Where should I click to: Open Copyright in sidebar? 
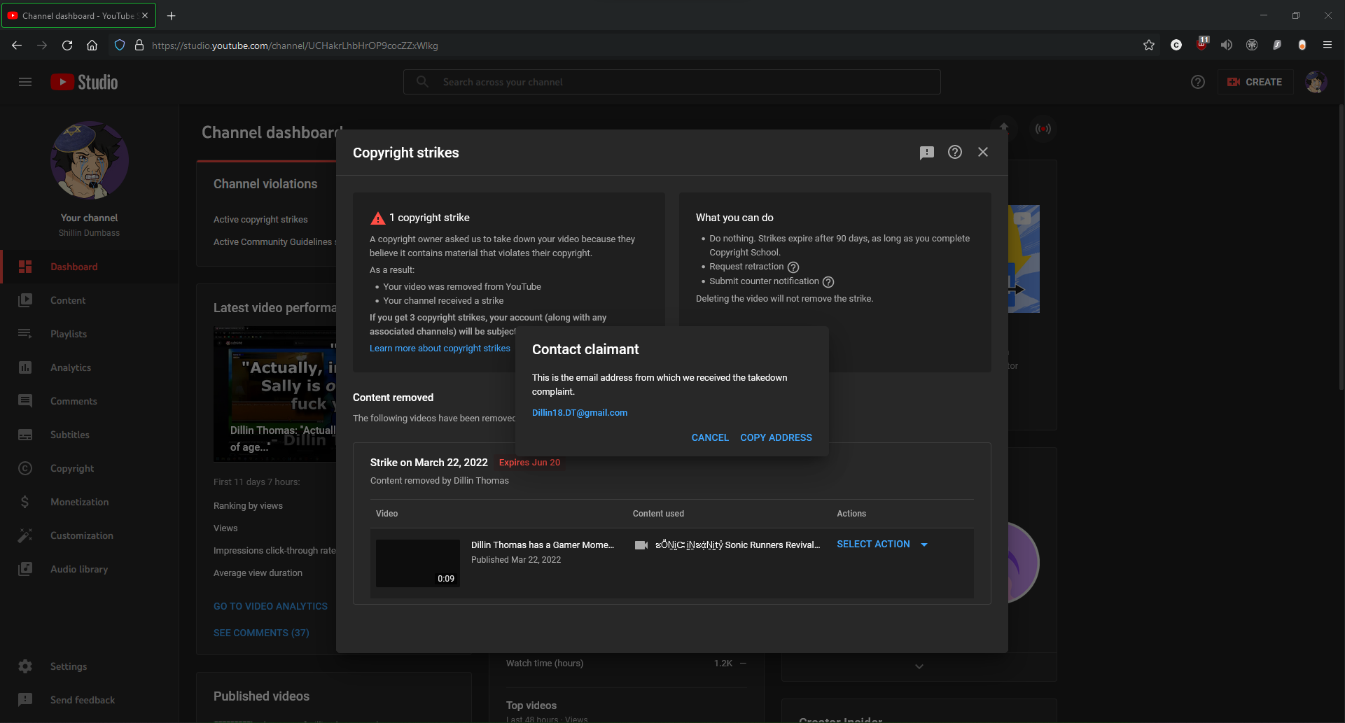coord(89,468)
